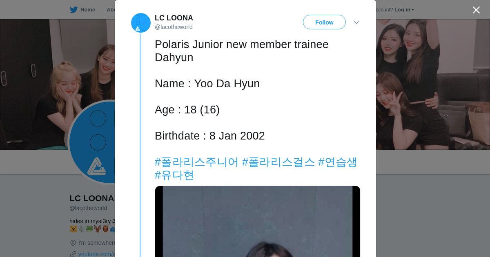The width and height of the screenshot is (490, 257).
Task: Click the Twitter bird icon
Action: (73, 10)
